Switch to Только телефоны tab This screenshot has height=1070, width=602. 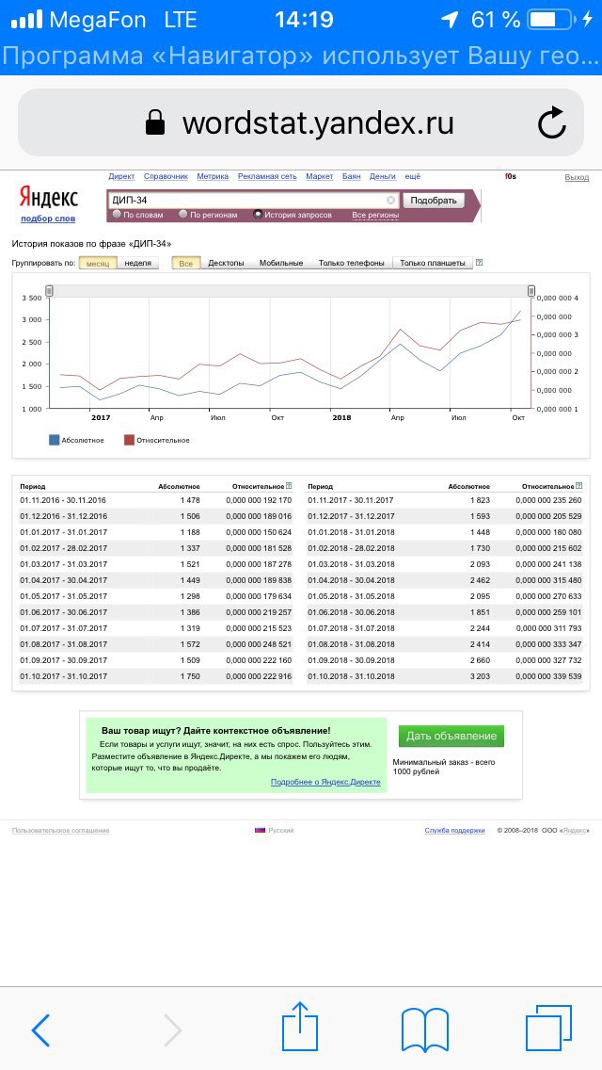[351, 264]
